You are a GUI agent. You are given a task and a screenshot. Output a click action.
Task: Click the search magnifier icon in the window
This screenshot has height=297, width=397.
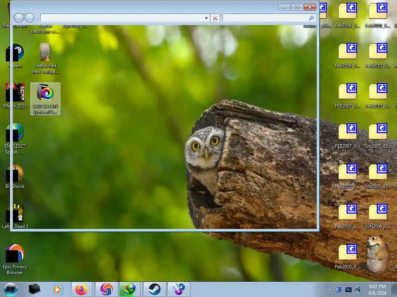311,18
